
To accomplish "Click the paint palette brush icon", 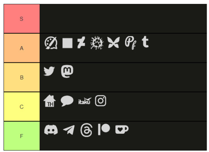I will pyautogui.click(x=51, y=43).
